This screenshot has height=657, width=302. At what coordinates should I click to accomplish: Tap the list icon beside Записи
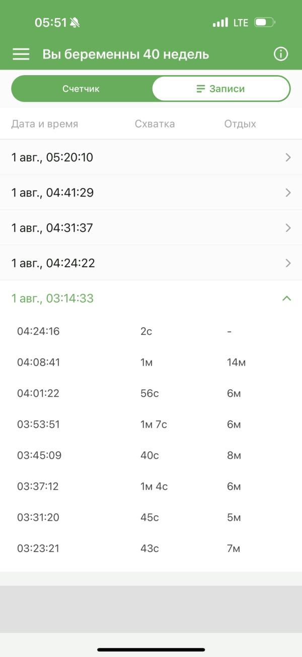coord(200,89)
